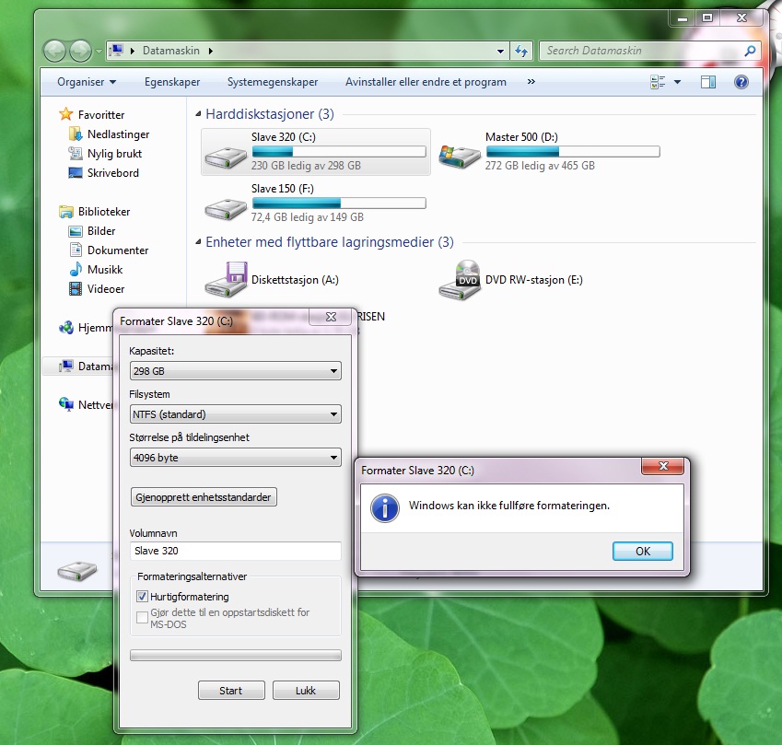782x745 pixels.
Task: Open recent pages dropdown next to Forward
Action: pos(99,51)
